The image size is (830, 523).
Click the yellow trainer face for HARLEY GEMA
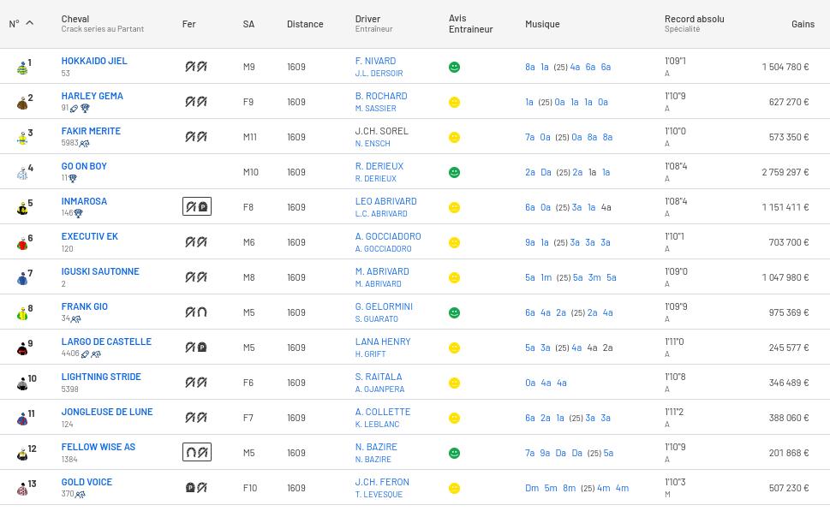coord(455,103)
